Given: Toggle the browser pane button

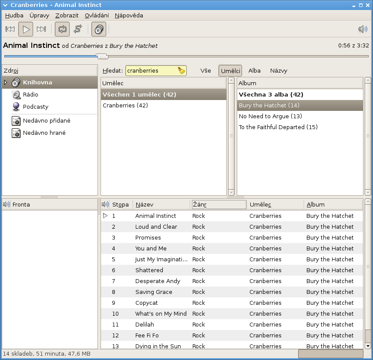Looking at the screenshot, I should pos(99,29).
